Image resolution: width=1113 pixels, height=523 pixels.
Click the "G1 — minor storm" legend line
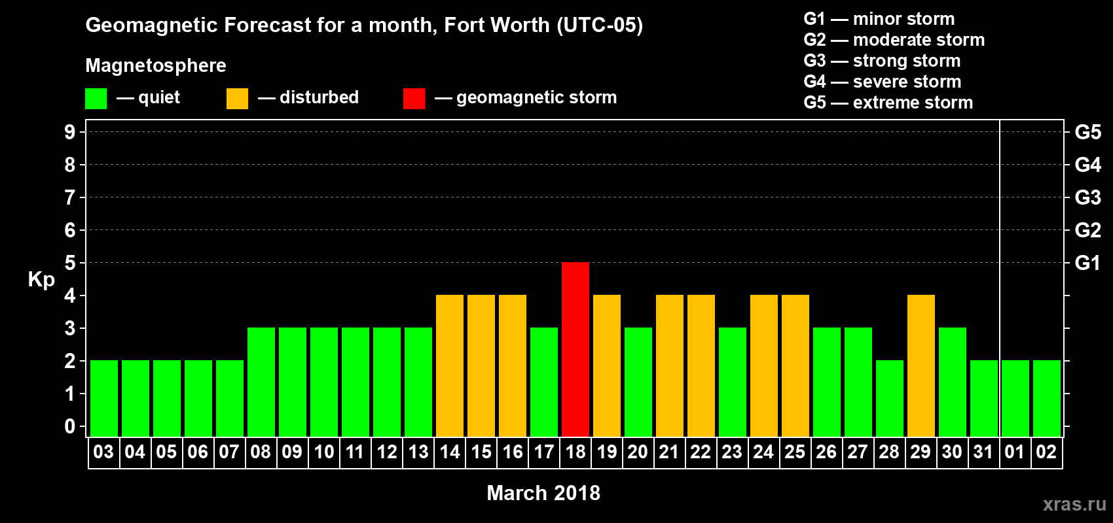pos(879,19)
